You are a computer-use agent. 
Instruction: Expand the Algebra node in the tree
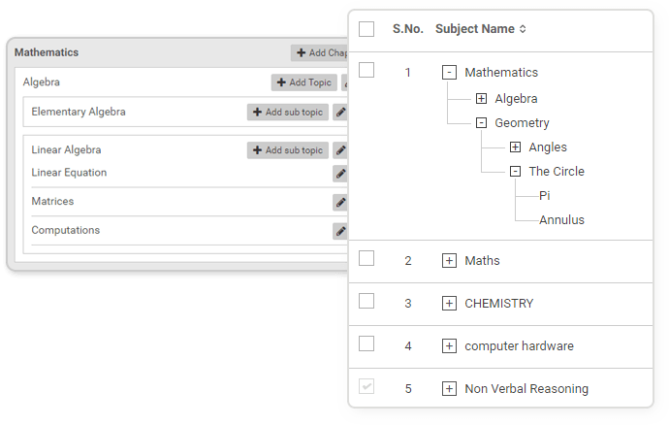482,99
